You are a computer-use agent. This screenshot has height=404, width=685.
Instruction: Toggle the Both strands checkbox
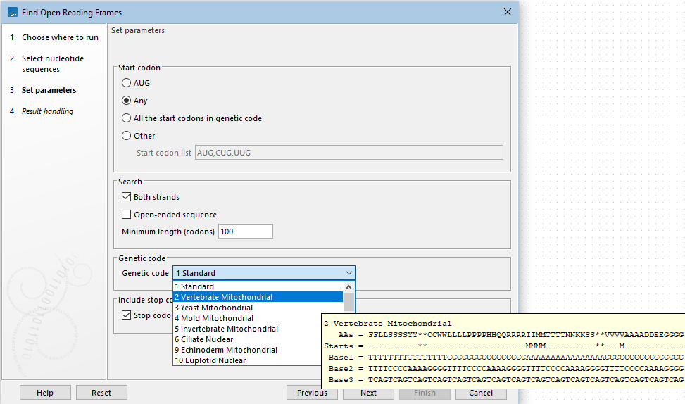[127, 197]
